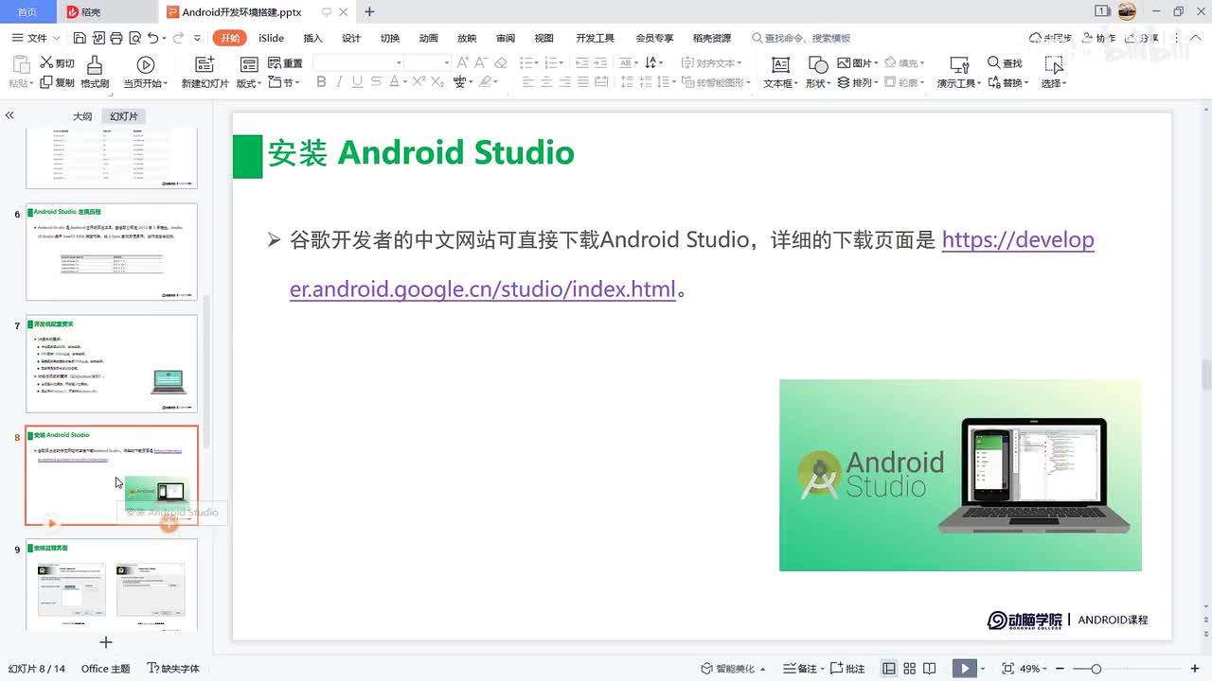Switch to the Insert (插入) tab
Viewport: 1212px width, 681px height.
point(312,38)
